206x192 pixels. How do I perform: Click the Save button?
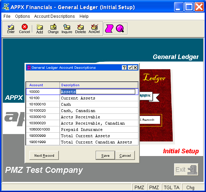pyautogui.click(x=105, y=155)
